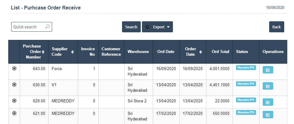Go back using the Back button
Image resolution: width=294 pixels, height=124 pixels.
coord(276,27)
